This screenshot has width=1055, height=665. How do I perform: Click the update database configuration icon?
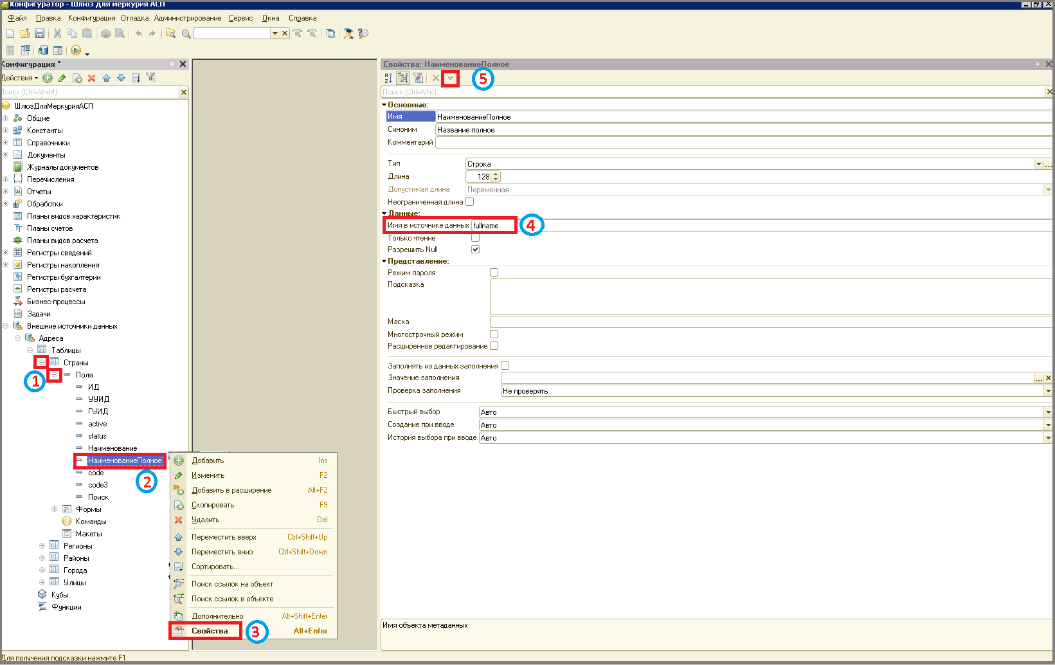[43, 50]
